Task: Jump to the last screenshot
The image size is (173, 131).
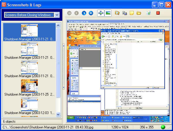Action: point(91,13)
